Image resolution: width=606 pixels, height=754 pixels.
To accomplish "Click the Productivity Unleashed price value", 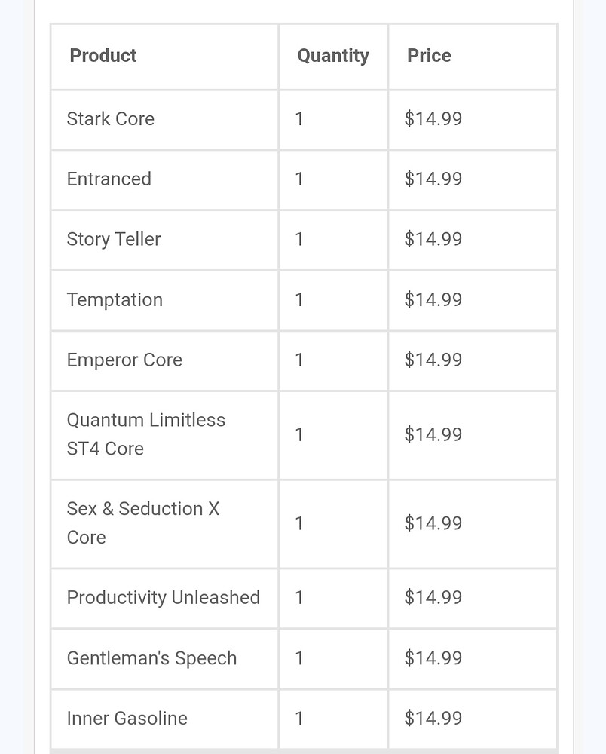I will [x=433, y=598].
